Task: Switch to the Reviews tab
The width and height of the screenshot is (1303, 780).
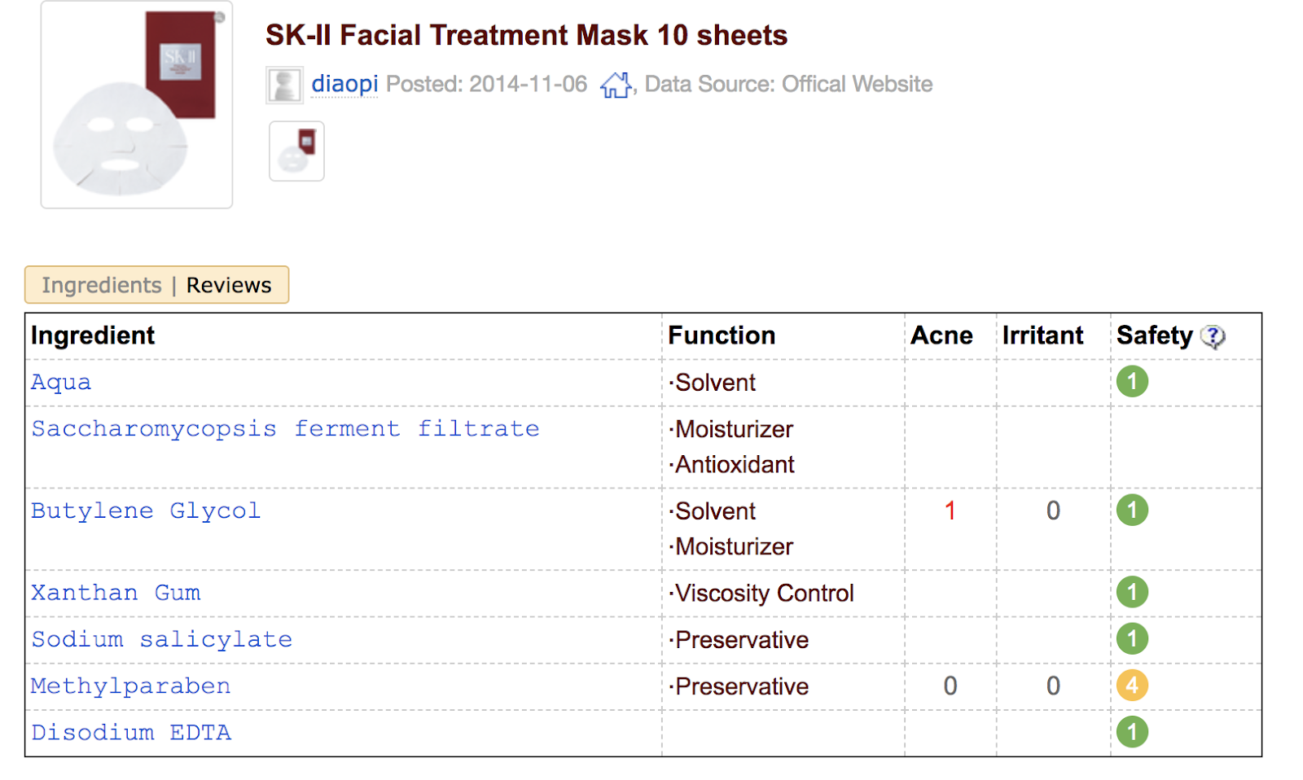Action: coord(229,286)
